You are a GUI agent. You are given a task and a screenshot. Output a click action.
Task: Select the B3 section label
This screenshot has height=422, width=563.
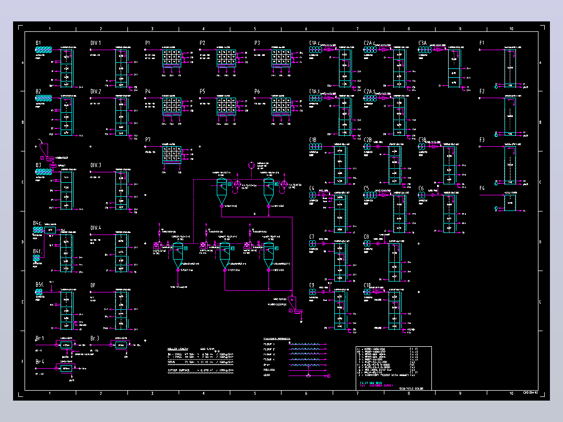(x=39, y=165)
